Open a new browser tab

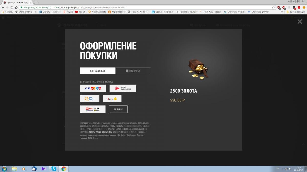coord(36,2)
